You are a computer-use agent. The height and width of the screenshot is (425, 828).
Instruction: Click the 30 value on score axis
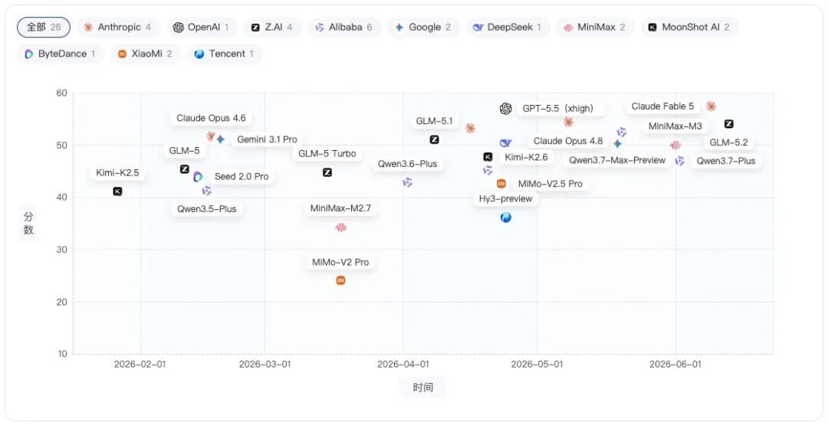(62, 250)
